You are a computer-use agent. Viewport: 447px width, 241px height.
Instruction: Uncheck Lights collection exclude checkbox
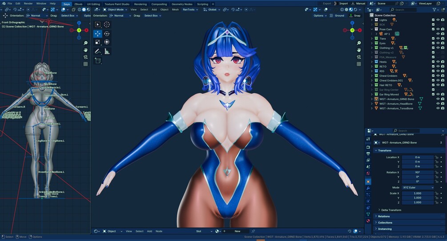[x=433, y=20]
